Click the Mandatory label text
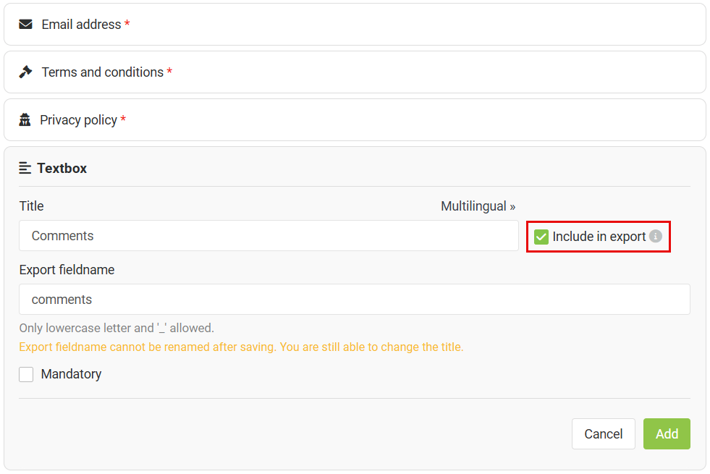 pos(71,374)
